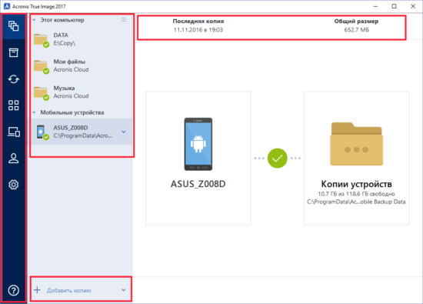
Task: Open the backup list menu icon
Action: (x=124, y=20)
